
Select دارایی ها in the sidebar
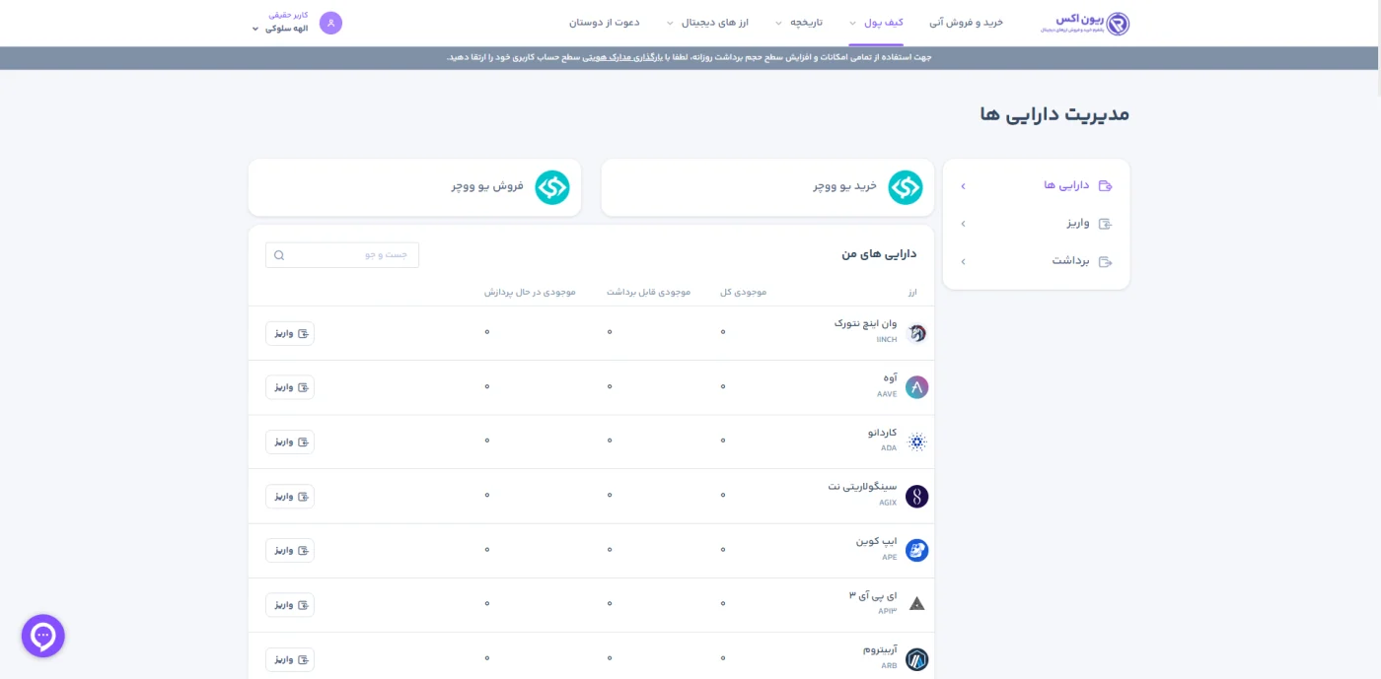1036,185
